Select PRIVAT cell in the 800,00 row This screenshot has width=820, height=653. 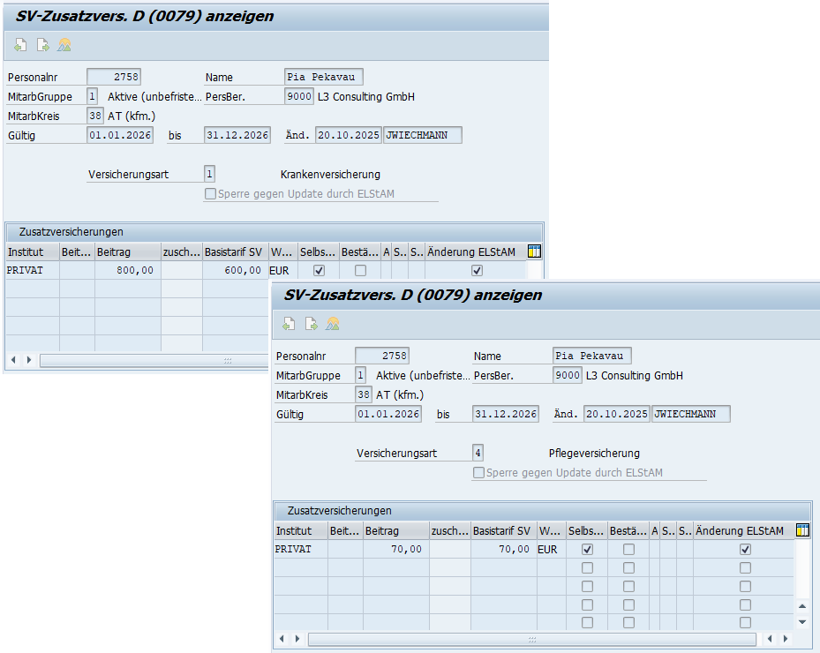pos(32,270)
